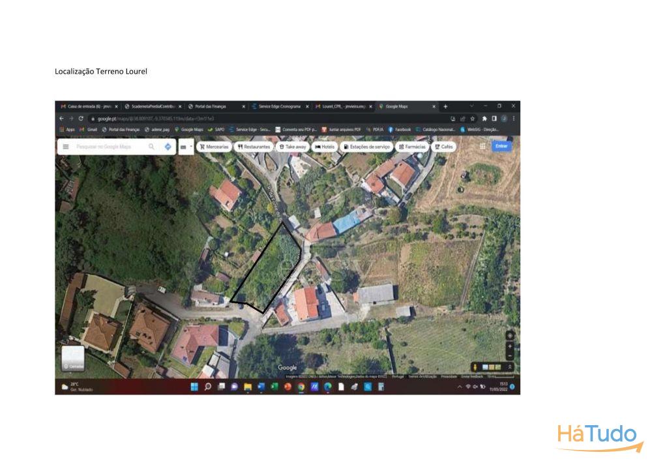Open Excel from the taskbar

(x=274, y=387)
